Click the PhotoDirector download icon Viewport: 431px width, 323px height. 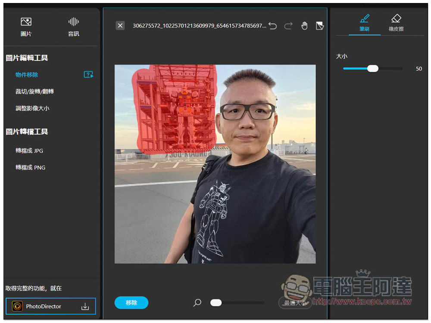85,306
